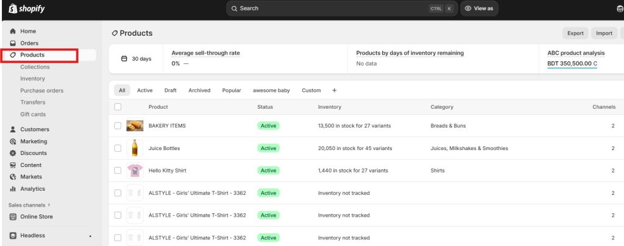Open Purchase orders in the sidebar
Screen dimensions: 624x246
pyautogui.click(x=42, y=91)
